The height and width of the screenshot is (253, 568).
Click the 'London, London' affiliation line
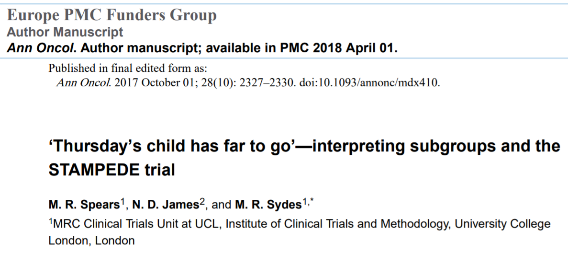point(91,240)
